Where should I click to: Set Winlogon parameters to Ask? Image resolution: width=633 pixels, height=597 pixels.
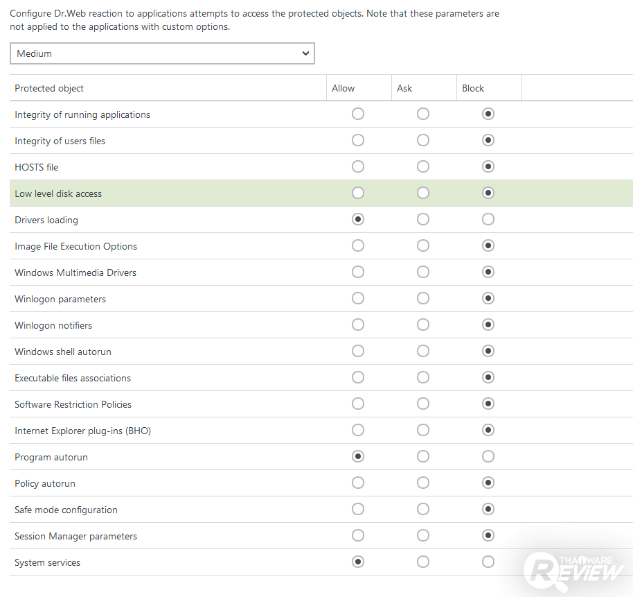(422, 298)
